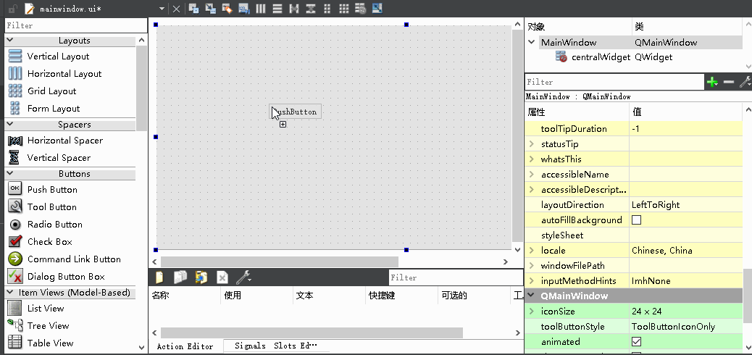Image resolution: width=752 pixels, height=355 pixels.
Task: Switch to Edit Tab Order mode icon
Action: pos(244,8)
